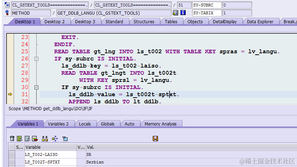The height and width of the screenshot is (167, 297).
Task: Open the Tables tab
Action: click(x=171, y=22)
